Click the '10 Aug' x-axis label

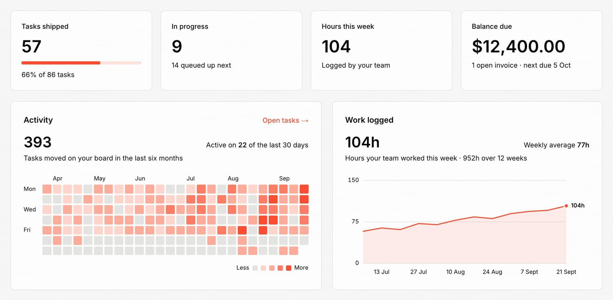point(455,272)
